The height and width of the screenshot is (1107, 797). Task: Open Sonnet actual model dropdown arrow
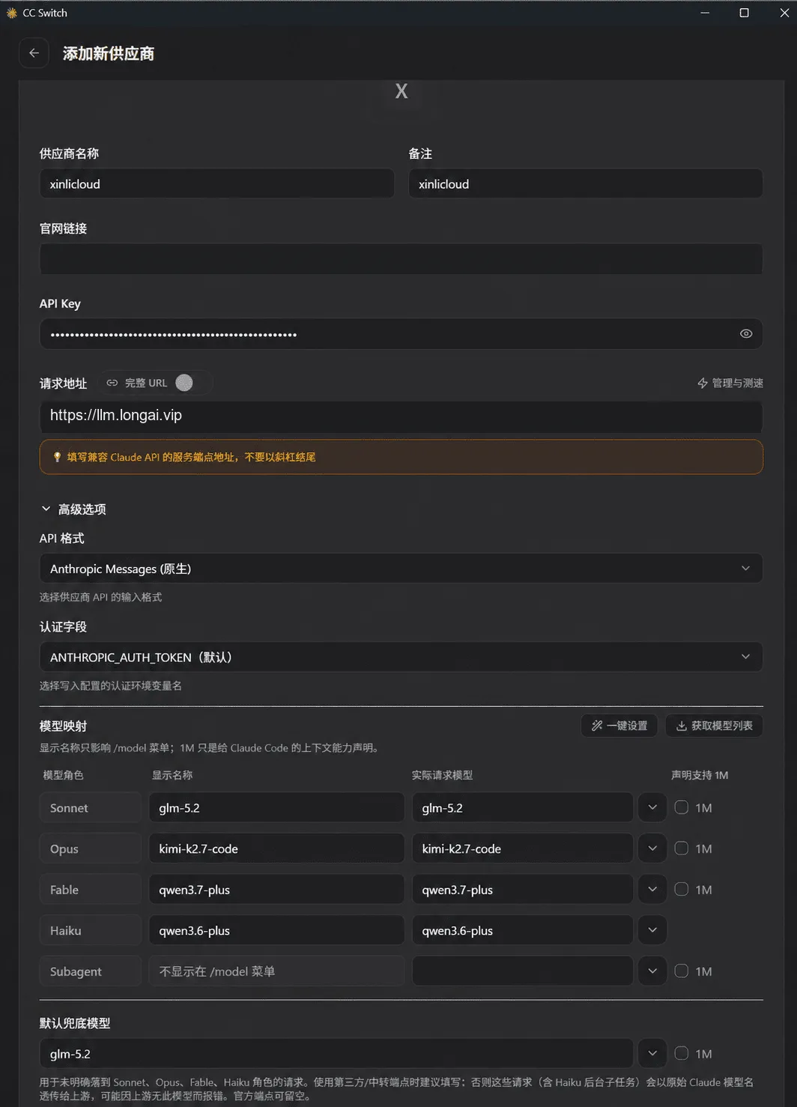[x=652, y=807]
